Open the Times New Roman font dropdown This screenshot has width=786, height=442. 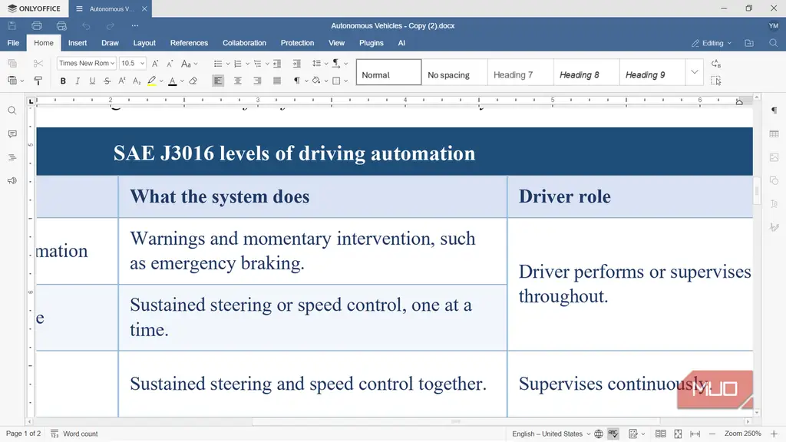(87, 63)
